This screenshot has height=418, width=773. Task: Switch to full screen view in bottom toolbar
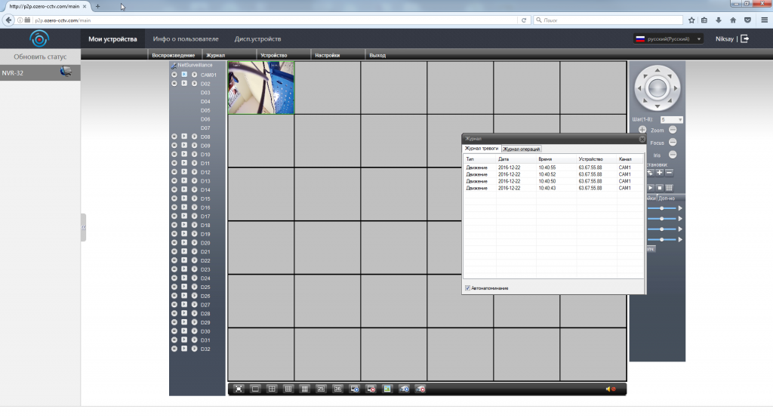click(x=239, y=389)
